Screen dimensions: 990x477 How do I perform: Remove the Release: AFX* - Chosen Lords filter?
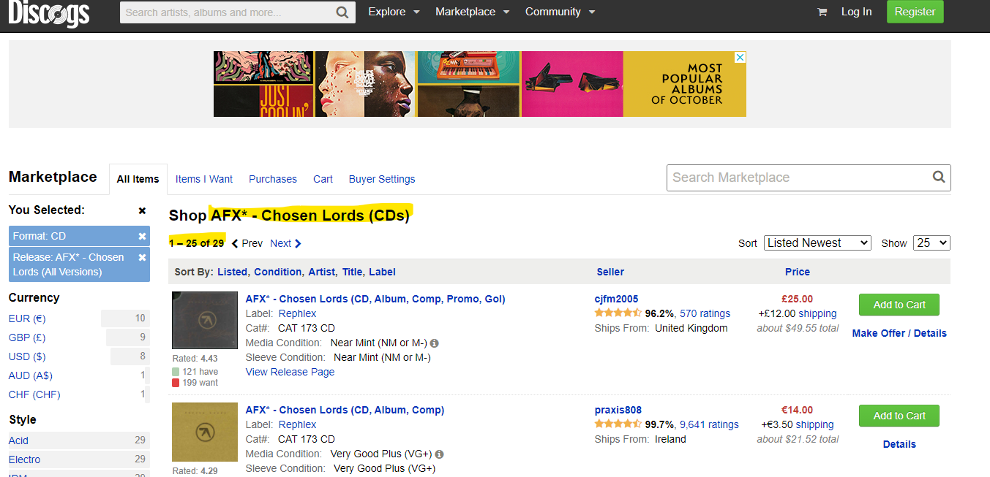[x=142, y=257]
